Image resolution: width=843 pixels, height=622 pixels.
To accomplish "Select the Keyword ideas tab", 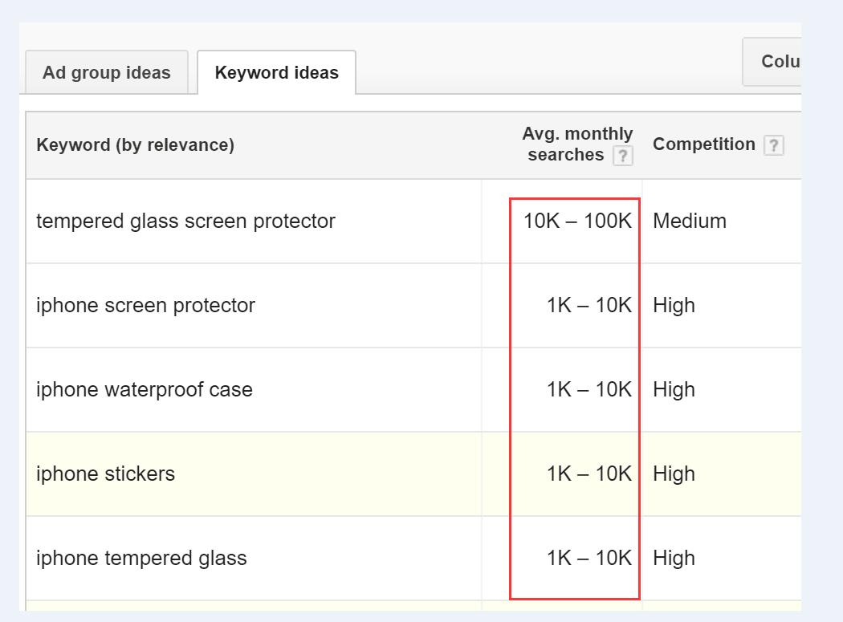I will point(276,72).
